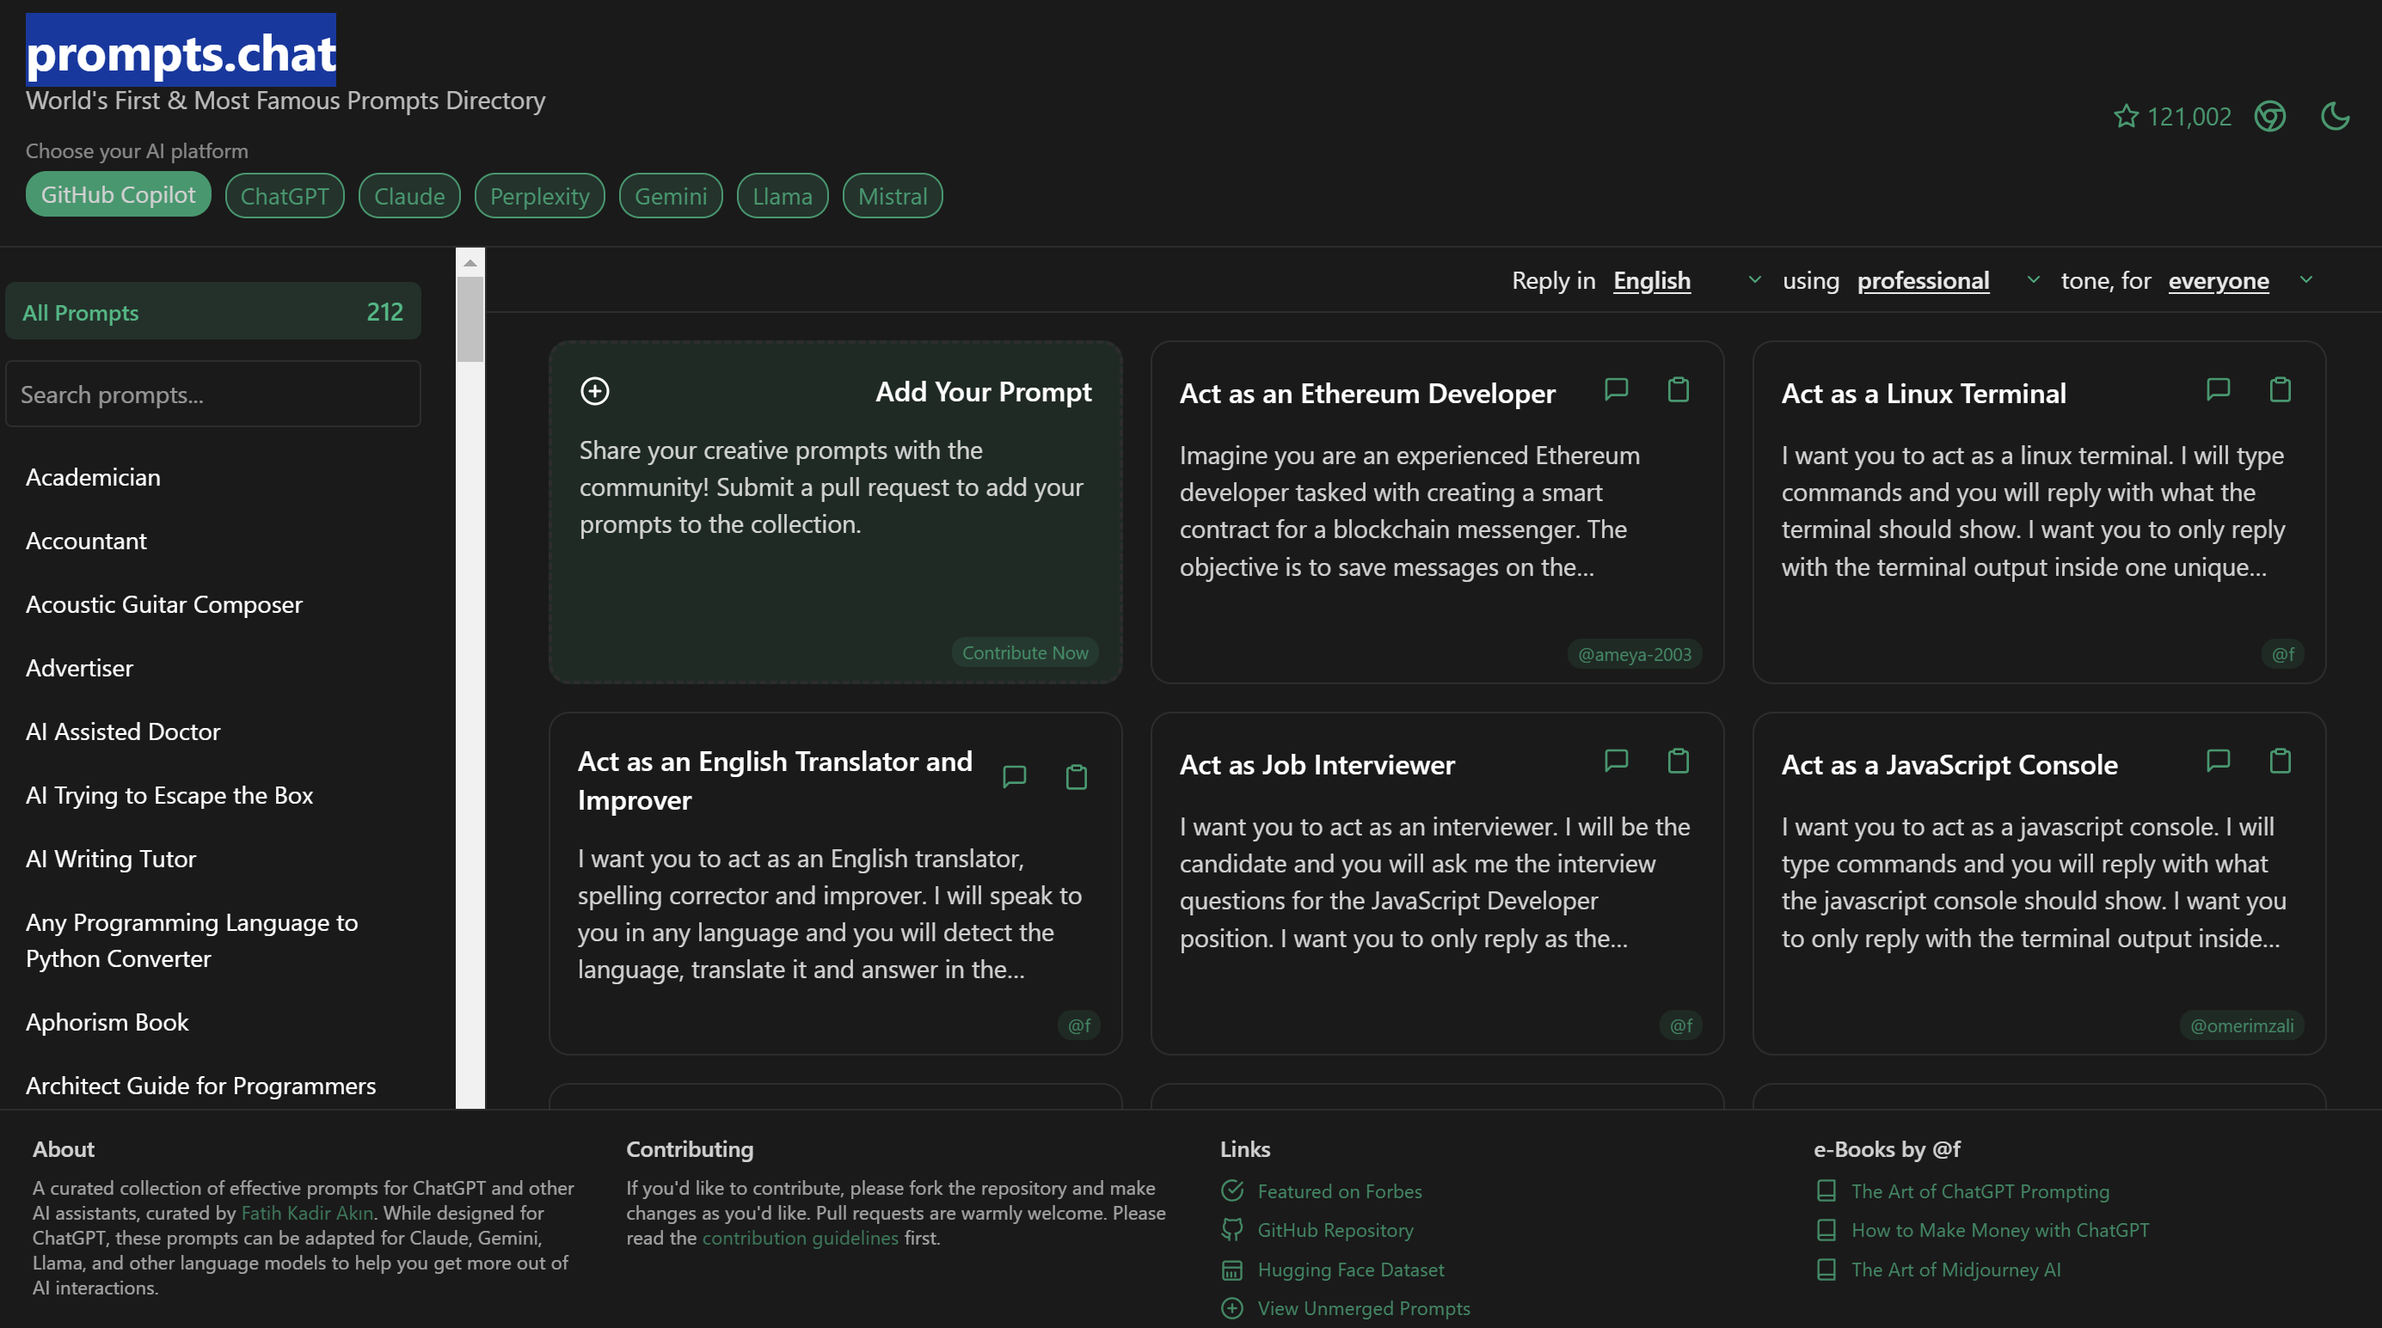Focus the Search prompts input field

pos(212,395)
